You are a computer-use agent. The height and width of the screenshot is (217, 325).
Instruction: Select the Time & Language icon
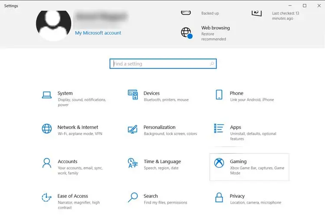[133, 163]
